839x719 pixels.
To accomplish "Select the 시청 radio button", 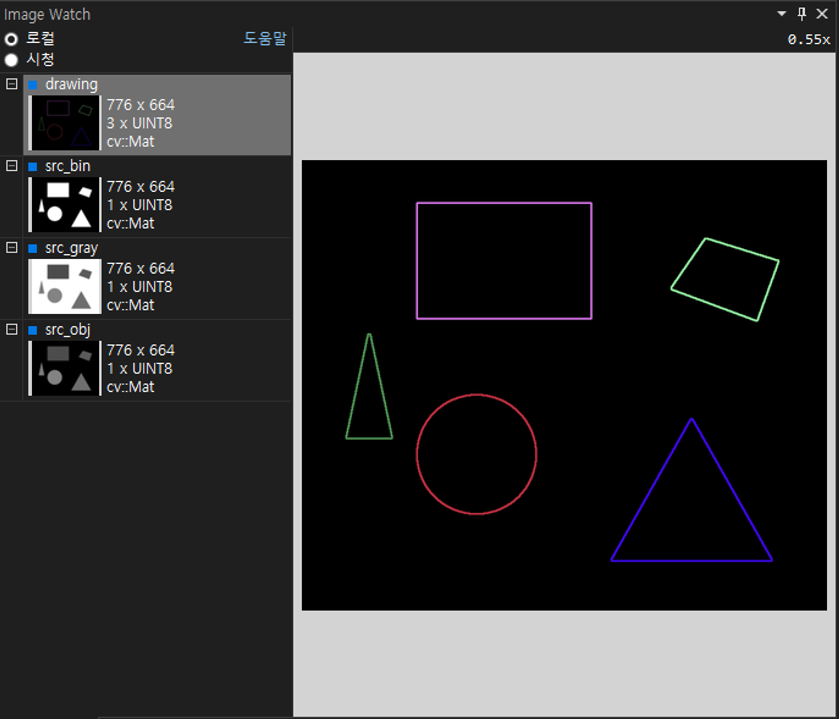I will (11, 60).
